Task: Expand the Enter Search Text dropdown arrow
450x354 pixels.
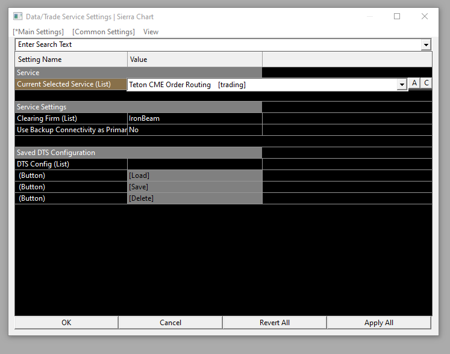Action: (426, 45)
